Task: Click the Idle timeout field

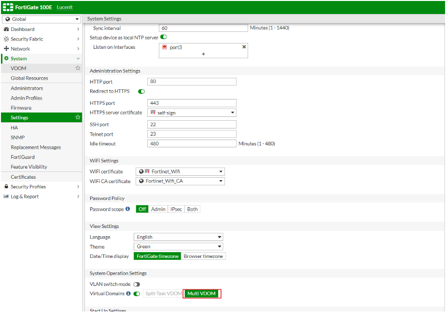Action: tap(192, 143)
